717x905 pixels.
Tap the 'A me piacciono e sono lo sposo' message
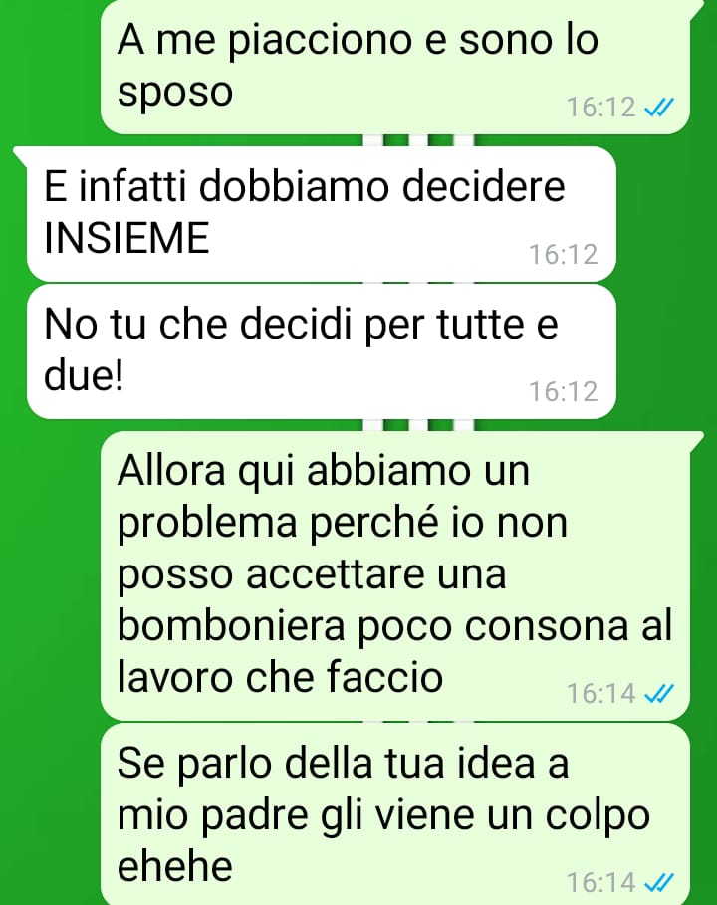coord(395,67)
